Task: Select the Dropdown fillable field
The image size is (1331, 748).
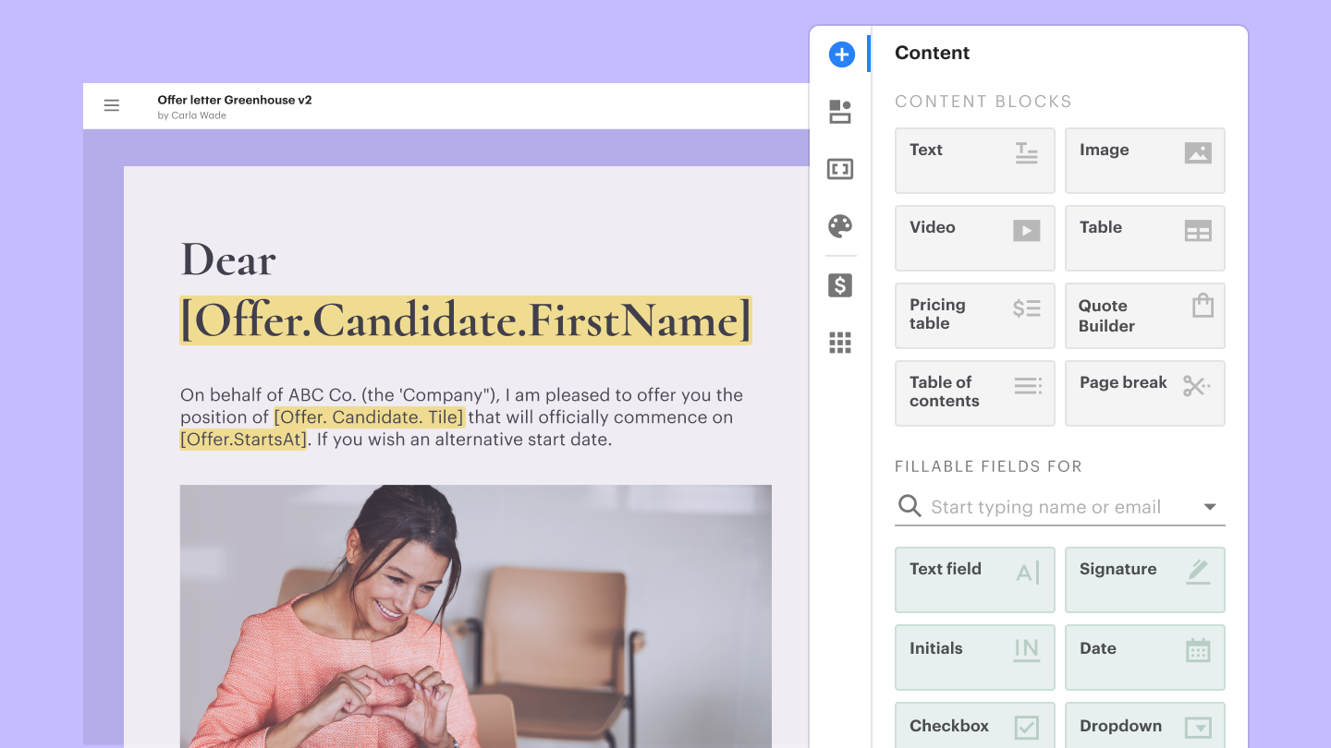Action: tap(1144, 726)
